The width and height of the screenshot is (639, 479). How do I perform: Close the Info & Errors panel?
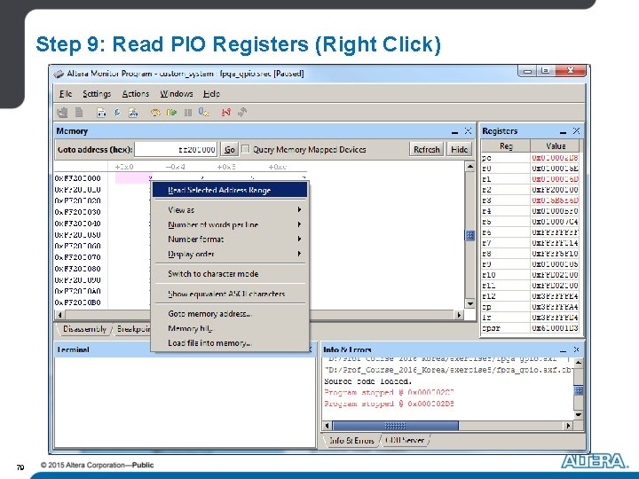coord(576,349)
